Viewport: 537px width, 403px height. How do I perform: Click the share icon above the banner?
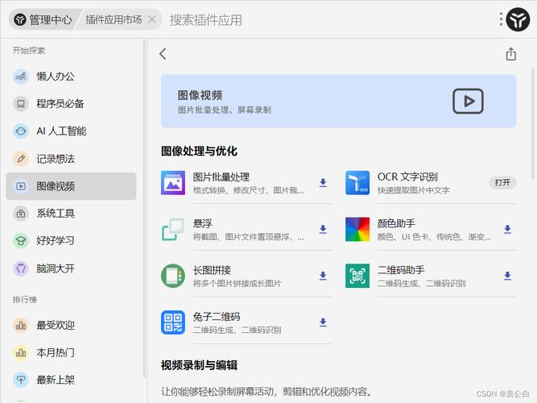(510, 54)
